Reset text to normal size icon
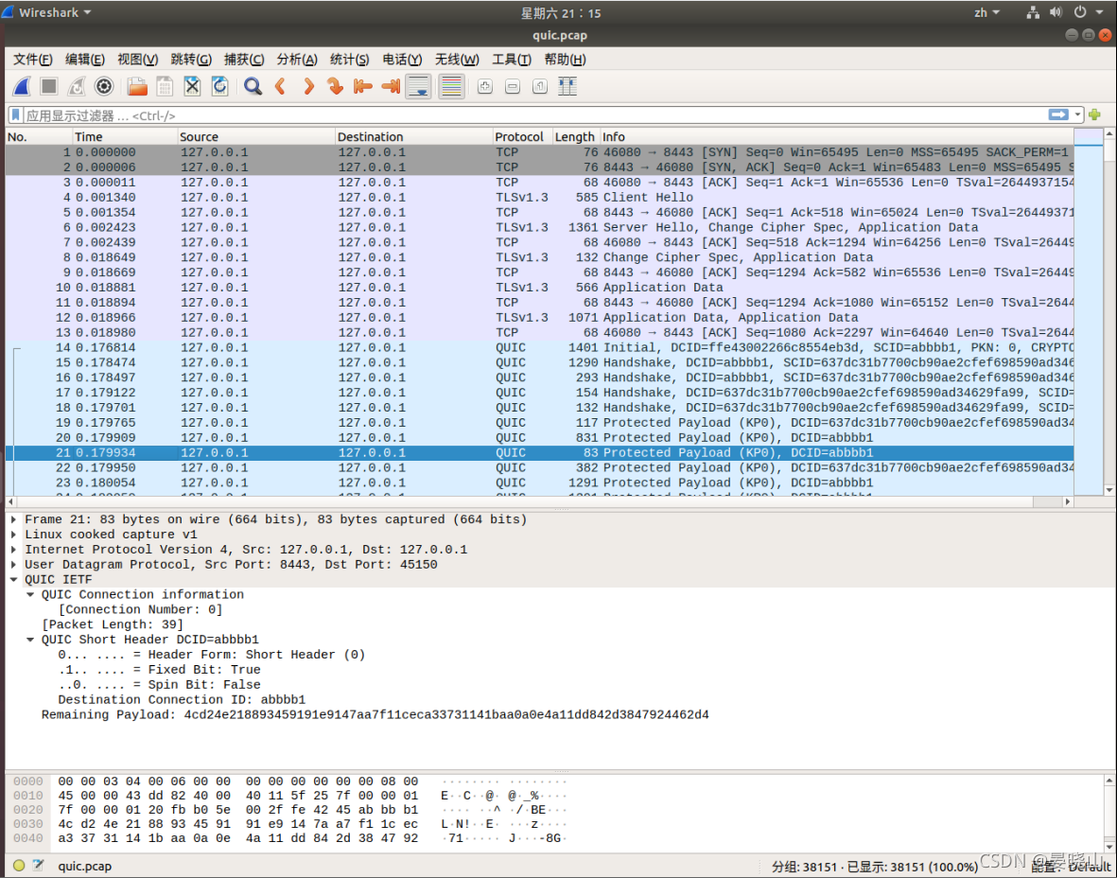This screenshot has height=878, width=1117. pos(540,87)
